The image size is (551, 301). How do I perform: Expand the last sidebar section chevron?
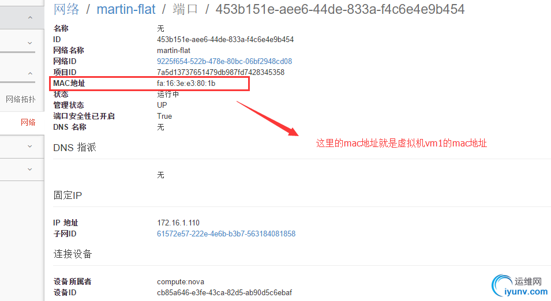30,170
